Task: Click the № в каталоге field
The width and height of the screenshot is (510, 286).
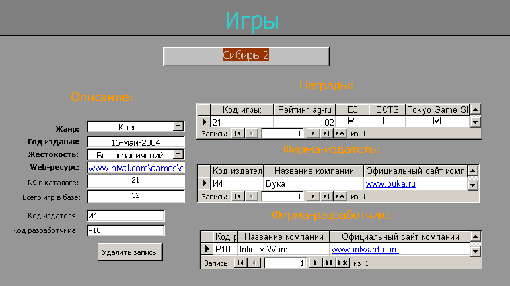Action: pos(136,181)
